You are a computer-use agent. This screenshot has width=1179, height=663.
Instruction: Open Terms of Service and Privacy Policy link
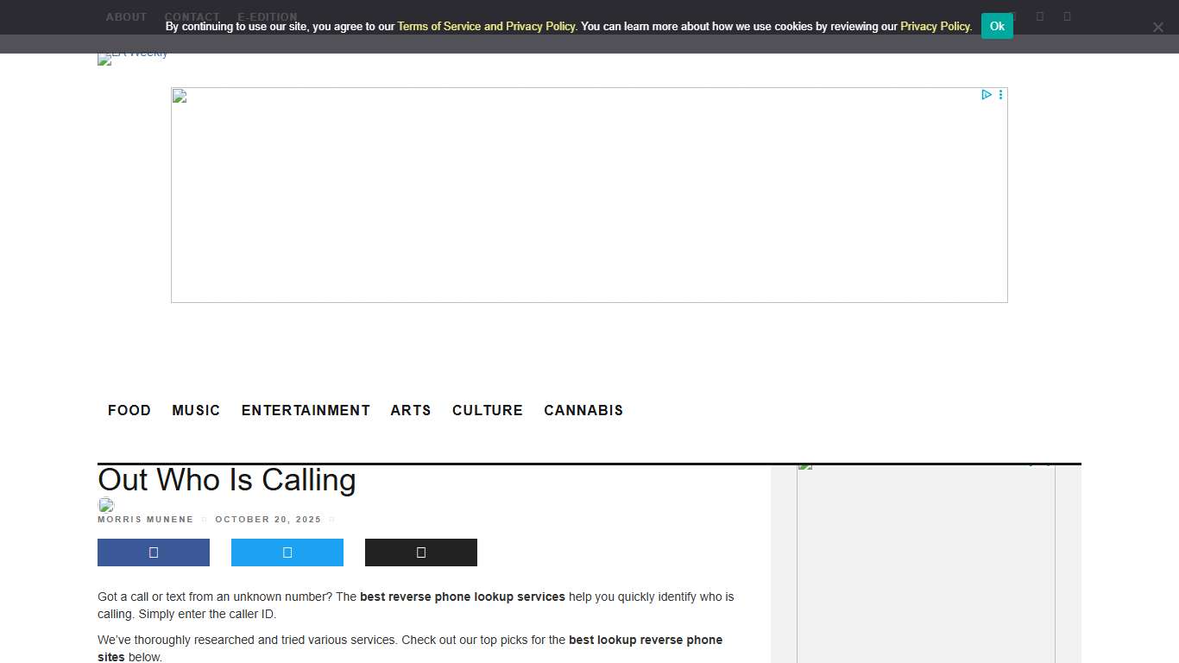point(486,27)
